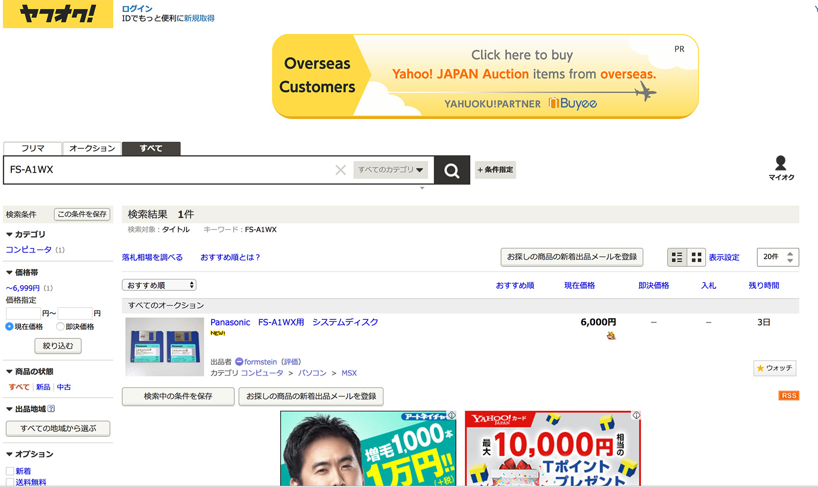Click the minimum price input field
Screen dimensions: 818x487
point(23,313)
